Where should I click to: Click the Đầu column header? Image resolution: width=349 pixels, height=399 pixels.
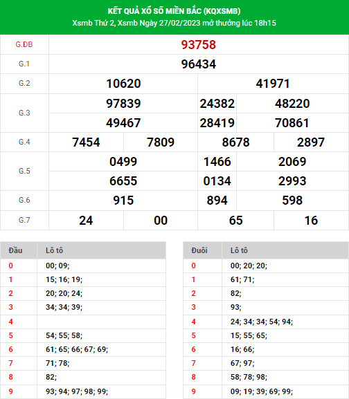tap(15, 250)
